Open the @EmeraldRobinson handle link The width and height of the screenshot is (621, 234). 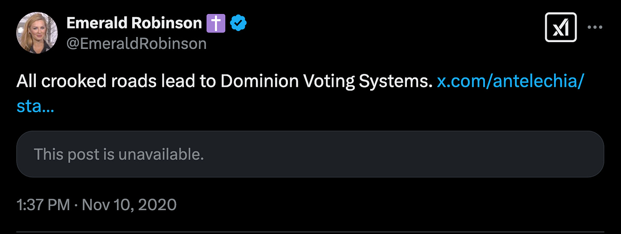click(x=136, y=43)
